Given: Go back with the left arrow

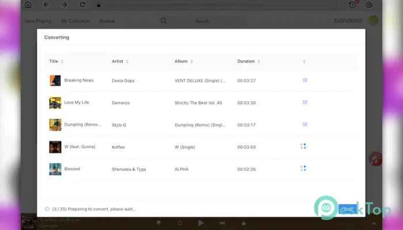Looking at the screenshot, I should pos(46,5).
